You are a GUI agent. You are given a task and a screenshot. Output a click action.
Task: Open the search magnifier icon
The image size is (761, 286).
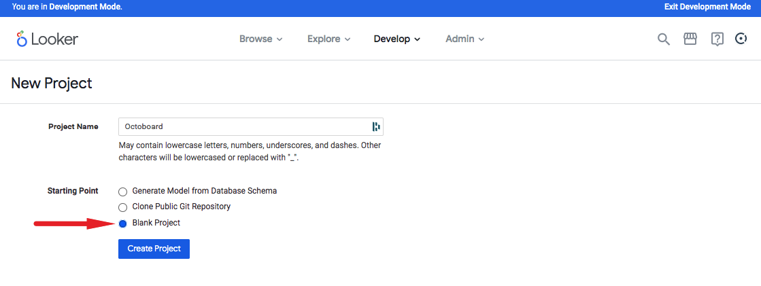coord(664,39)
